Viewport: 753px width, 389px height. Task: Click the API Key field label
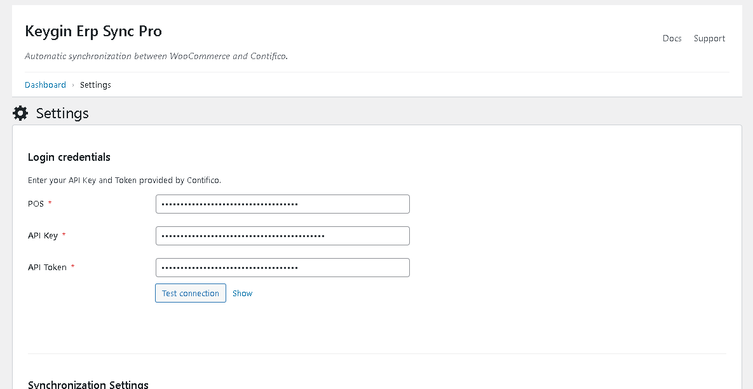click(43, 236)
